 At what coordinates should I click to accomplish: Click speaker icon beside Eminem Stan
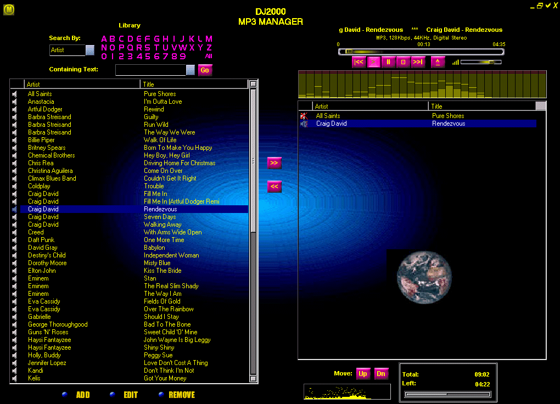click(x=14, y=278)
